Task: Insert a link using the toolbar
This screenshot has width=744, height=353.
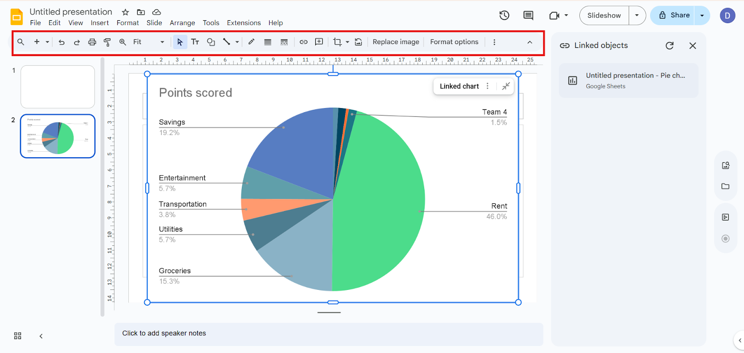Action: click(x=304, y=42)
